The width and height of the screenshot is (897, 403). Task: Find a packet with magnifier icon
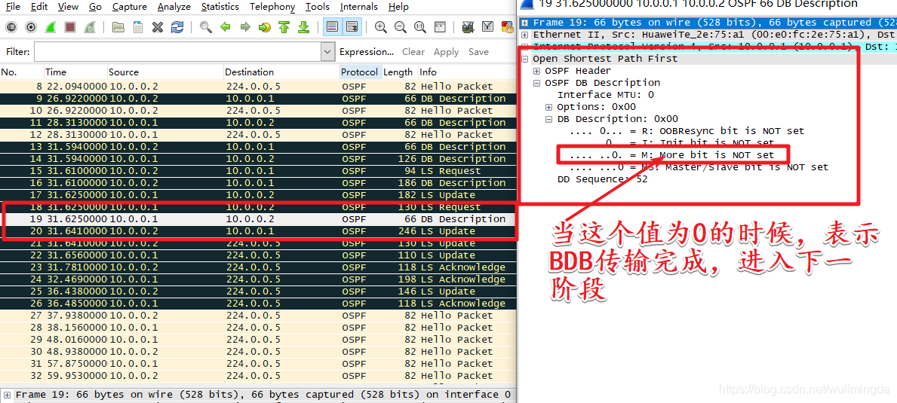[206, 27]
